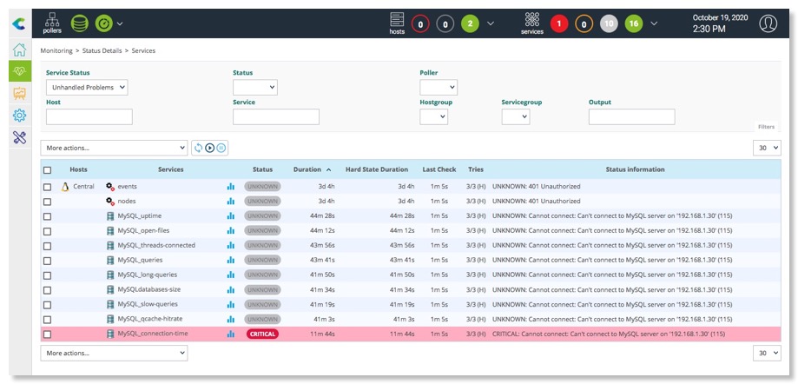Image resolution: width=798 pixels, height=384 pixels.
Task: Open the Hostgroup filter dropdown
Action: coord(432,116)
